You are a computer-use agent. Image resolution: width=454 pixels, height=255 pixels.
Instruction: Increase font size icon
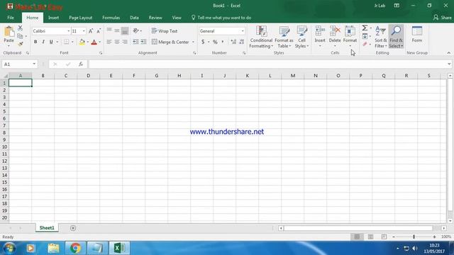(x=91, y=31)
